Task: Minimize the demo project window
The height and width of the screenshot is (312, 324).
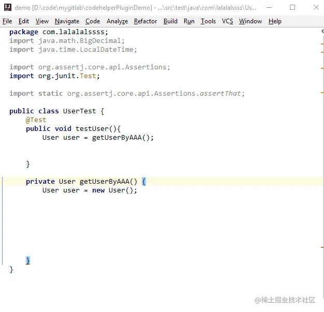Action: click(269, 8)
